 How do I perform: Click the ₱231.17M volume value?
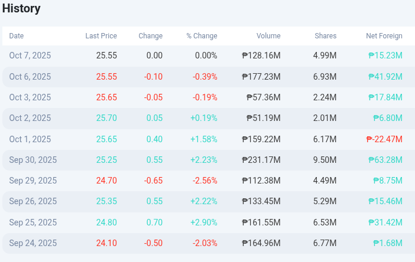click(x=261, y=160)
